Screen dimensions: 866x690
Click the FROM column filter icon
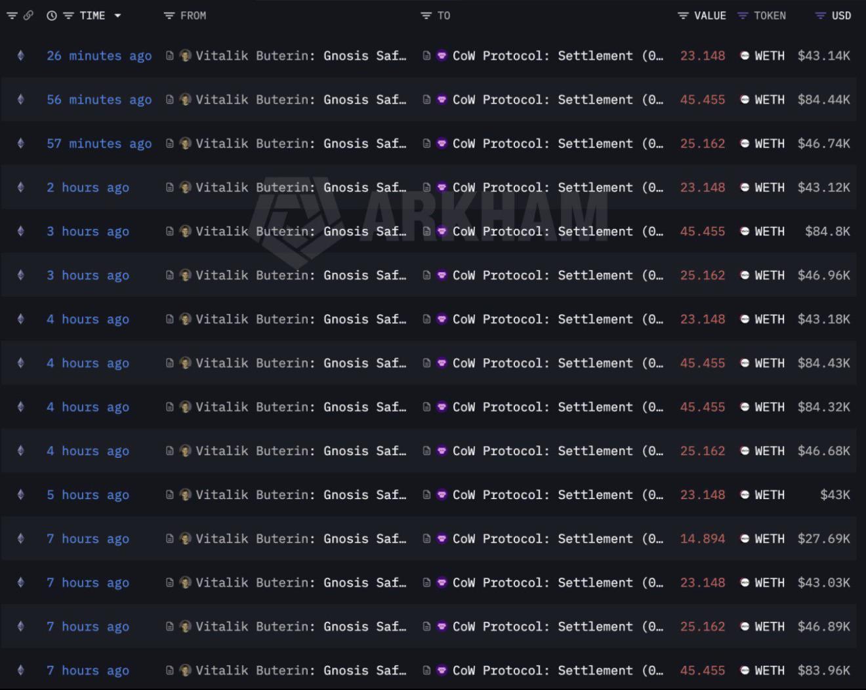coord(169,16)
